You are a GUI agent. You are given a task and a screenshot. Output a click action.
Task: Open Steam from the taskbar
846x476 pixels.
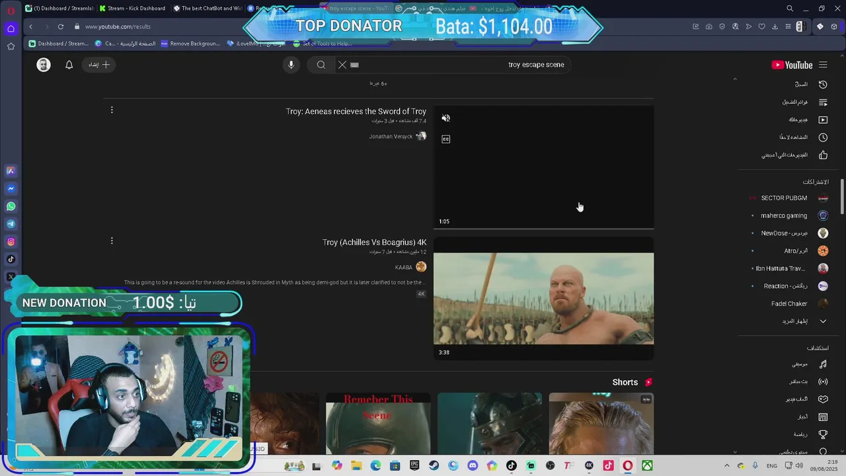pyautogui.click(x=434, y=466)
